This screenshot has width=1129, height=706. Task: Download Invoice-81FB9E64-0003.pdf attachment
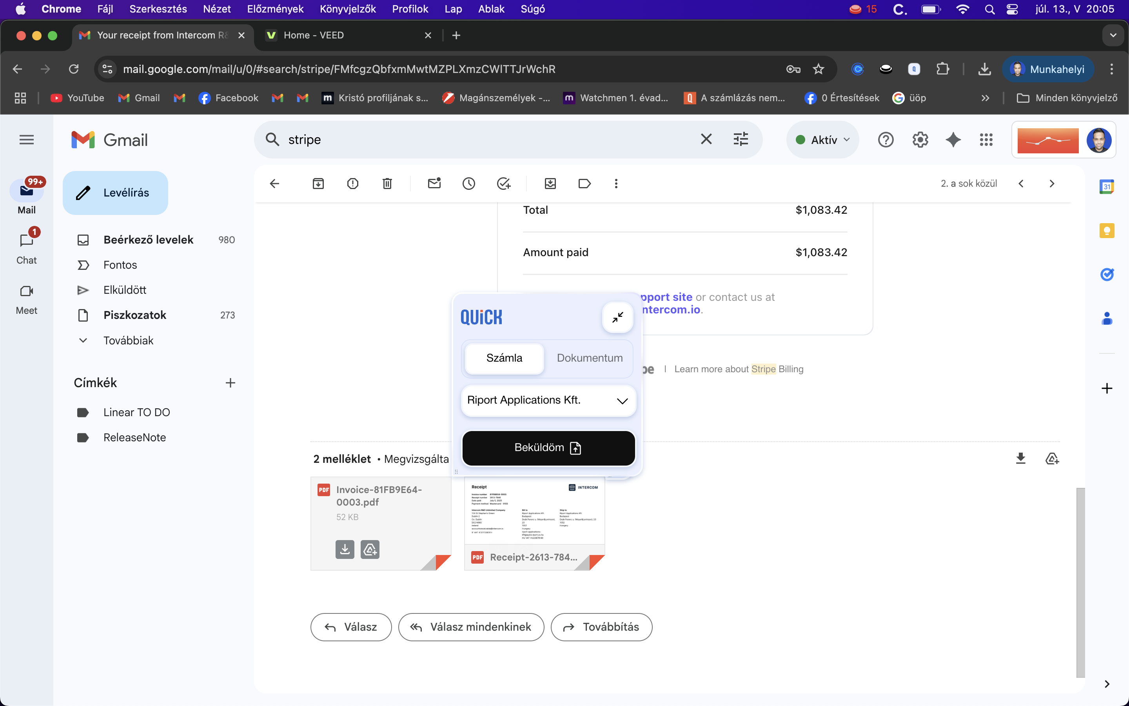coord(345,550)
